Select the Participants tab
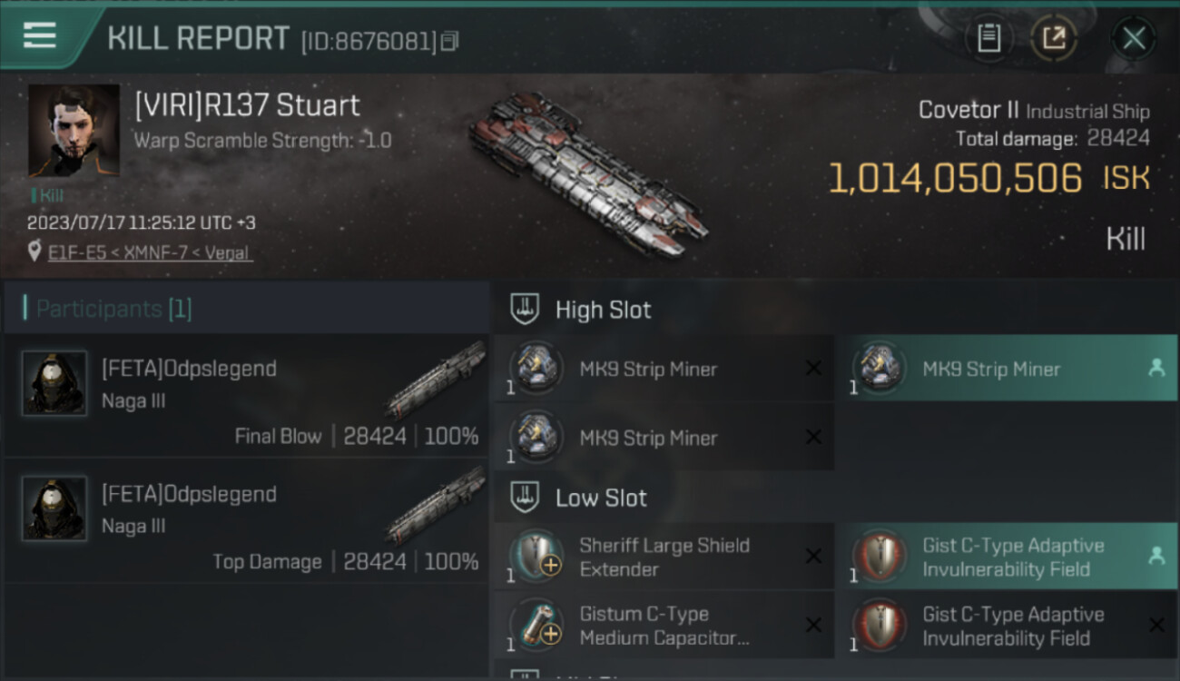Viewport: 1180px width, 681px height. pyautogui.click(x=113, y=309)
